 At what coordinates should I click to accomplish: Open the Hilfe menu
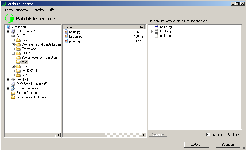(52, 10)
